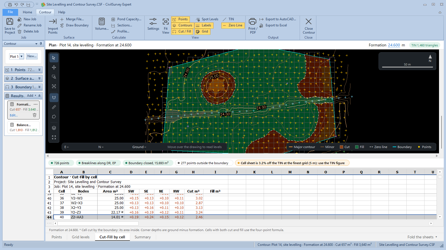
Task: Expand the 3 Boundary section
Action: pos(23,87)
